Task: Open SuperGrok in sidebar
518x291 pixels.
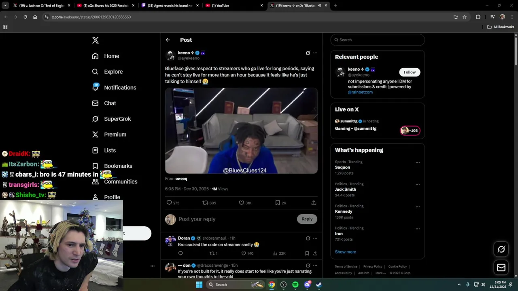Action: click(x=111, y=119)
